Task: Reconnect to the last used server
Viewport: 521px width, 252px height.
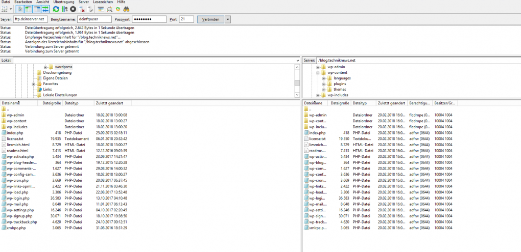Action: (90, 9)
